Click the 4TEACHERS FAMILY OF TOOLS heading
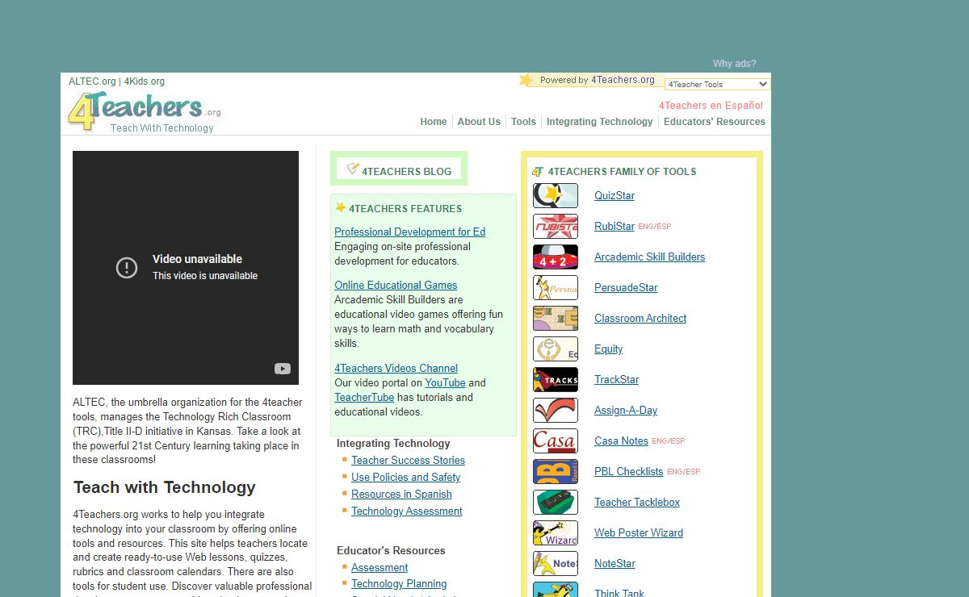Image resolution: width=969 pixels, height=597 pixels. coord(622,172)
